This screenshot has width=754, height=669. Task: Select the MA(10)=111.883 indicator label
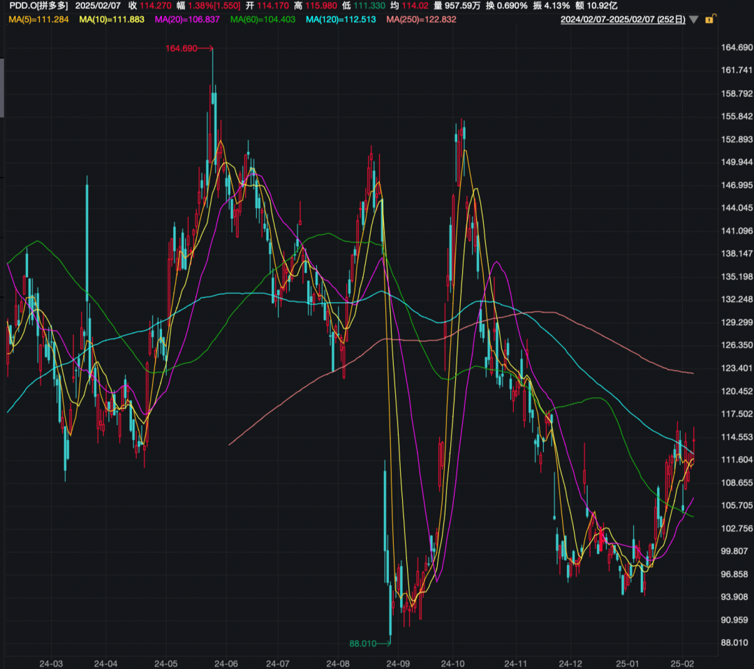tap(112, 20)
